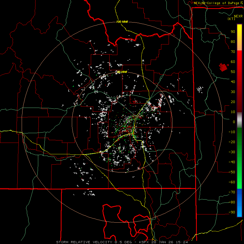The width and height of the screenshot is (244, 244).
Task: Select the 20 value on the velocity scale
Action: pos(233,102)
